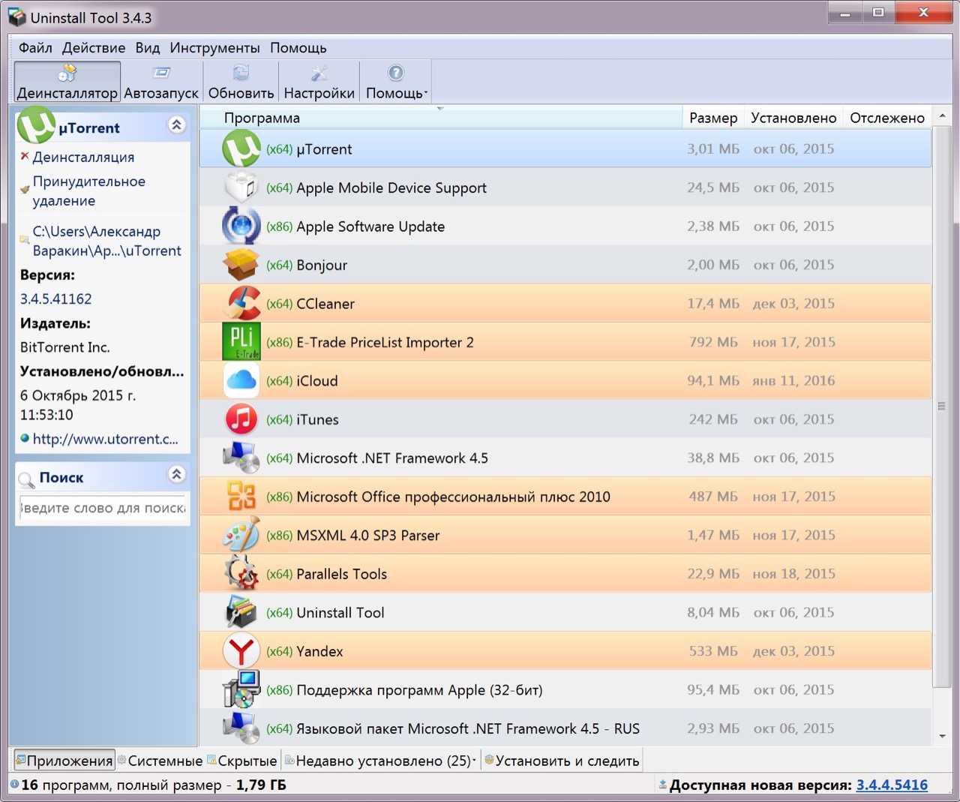Open Настройки settings icon in toolbar
The image size is (960, 802).
click(x=319, y=74)
